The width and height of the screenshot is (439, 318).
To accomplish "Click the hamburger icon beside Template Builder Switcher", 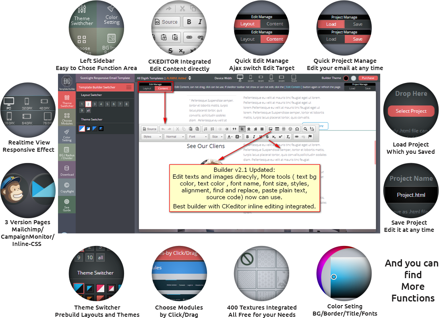I will point(129,87).
